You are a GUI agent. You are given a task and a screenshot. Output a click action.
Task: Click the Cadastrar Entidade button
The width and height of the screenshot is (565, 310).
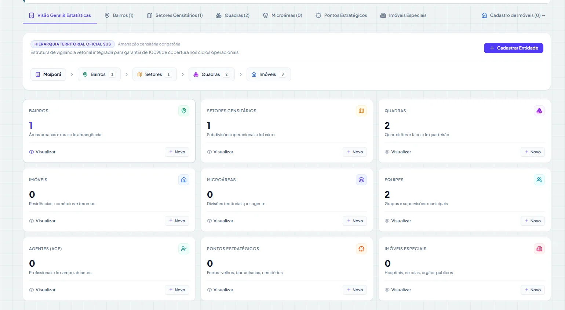tap(514, 48)
